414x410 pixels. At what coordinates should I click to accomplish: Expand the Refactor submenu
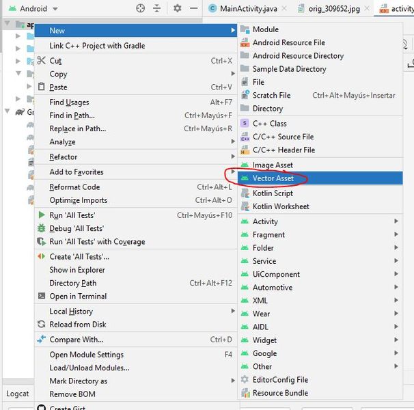pos(136,156)
